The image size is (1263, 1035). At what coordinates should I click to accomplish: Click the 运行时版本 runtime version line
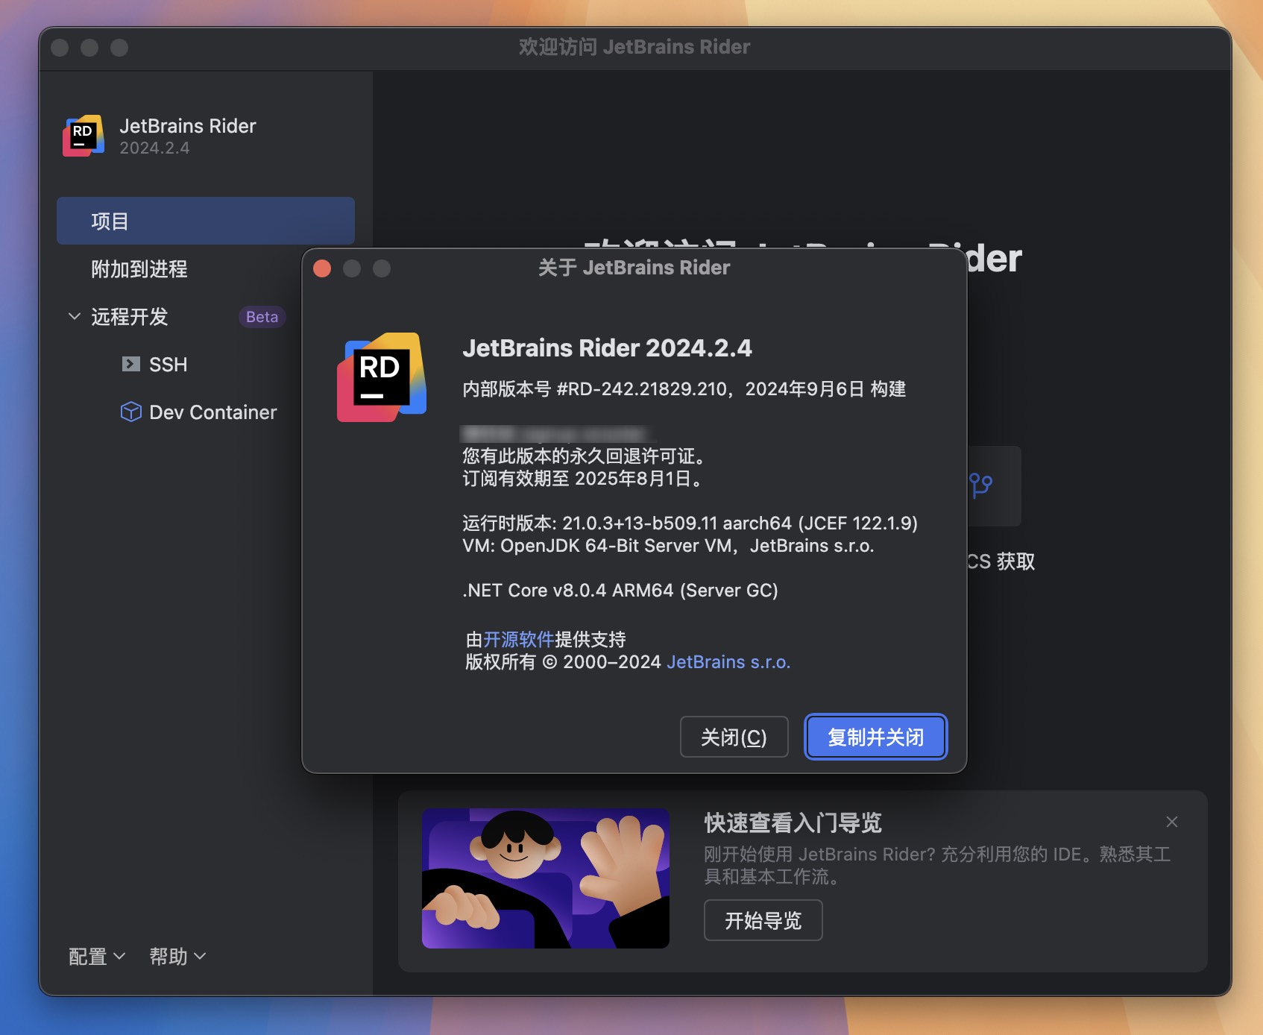click(690, 523)
